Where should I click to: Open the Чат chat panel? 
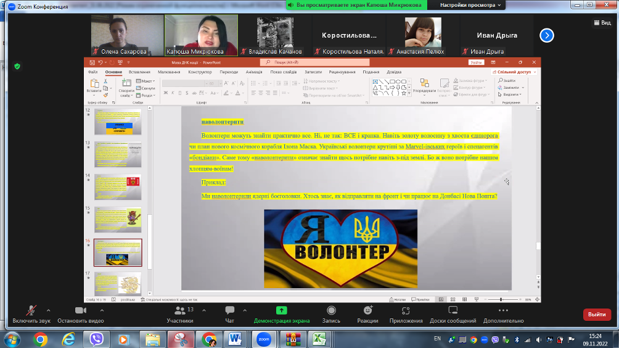(229, 310)
